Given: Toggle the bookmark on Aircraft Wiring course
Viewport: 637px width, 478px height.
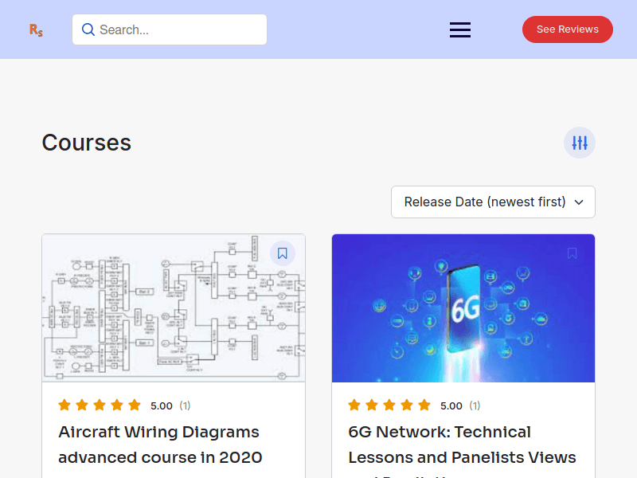Looking at the screenshot, I should coord(283,253).
